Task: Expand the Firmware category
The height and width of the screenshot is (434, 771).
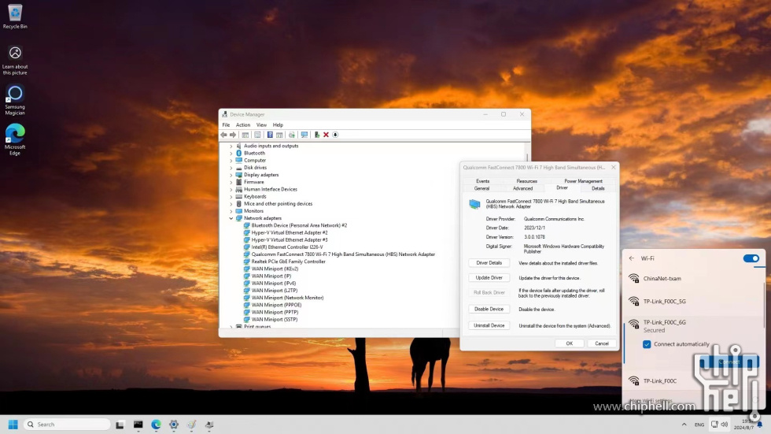Action: [231, 182]
